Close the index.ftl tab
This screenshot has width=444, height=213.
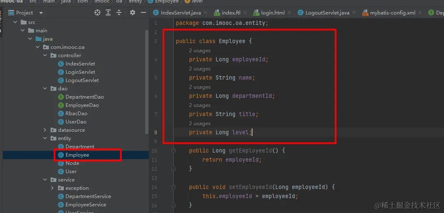point(245,13)
